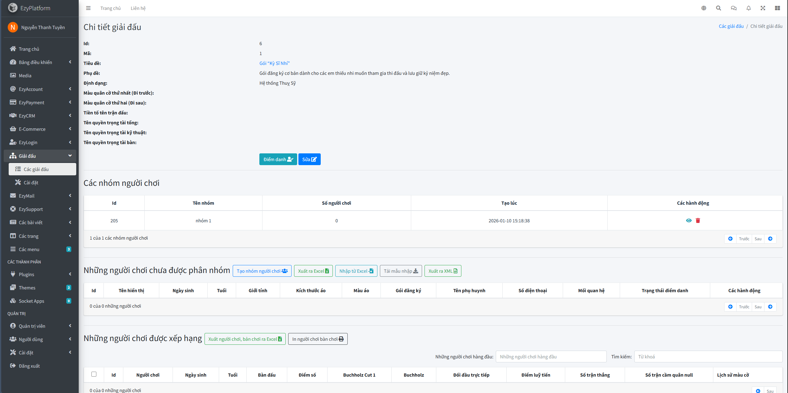788x393 pixels.
Task: Click the grid apps icon in header
Action: (x=777, y=8)
